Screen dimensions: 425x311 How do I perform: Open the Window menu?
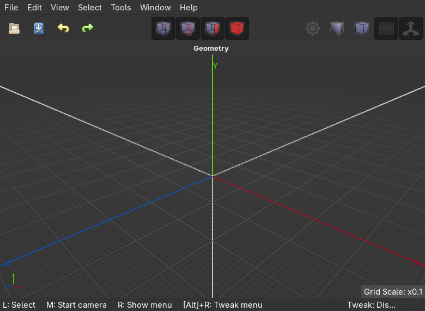tap(155, 8)
